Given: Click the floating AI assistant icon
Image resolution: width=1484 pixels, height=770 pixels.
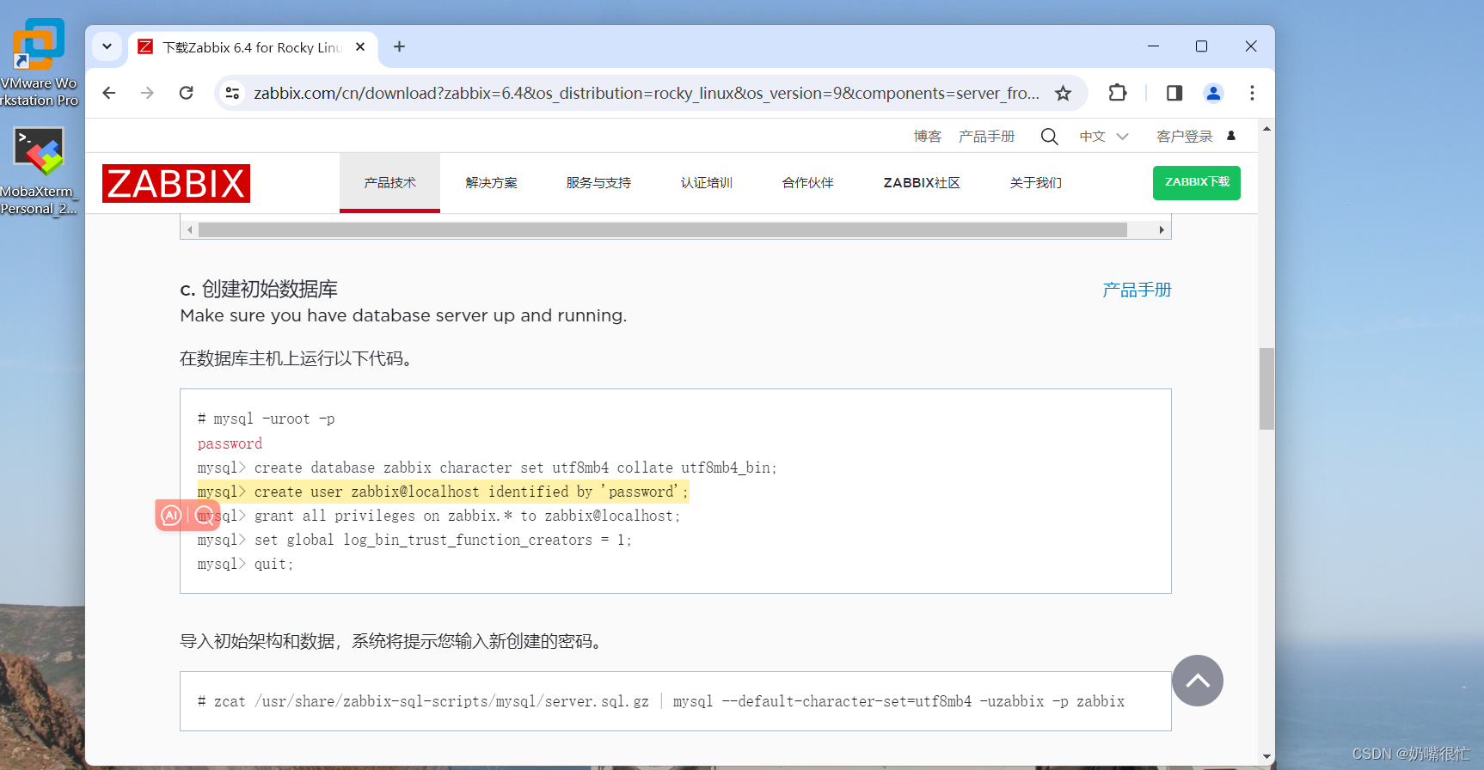Looking at the screenshot, I should [171, 515].
